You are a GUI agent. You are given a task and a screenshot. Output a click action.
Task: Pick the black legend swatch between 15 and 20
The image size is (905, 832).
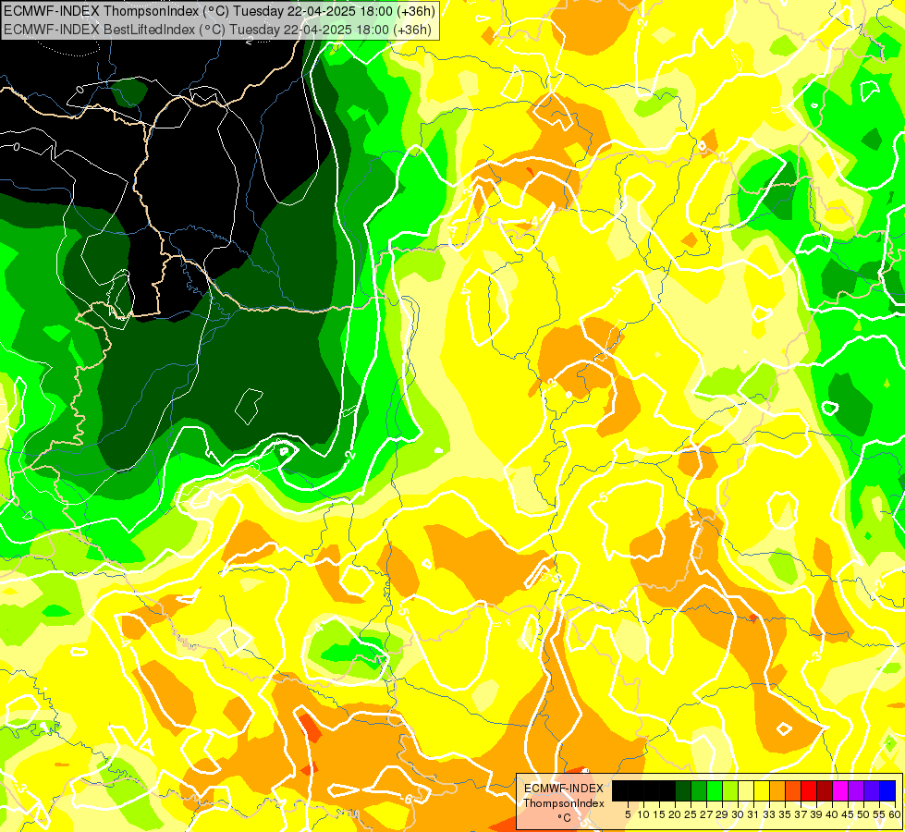pyautogui.click(x=667, y=791)
